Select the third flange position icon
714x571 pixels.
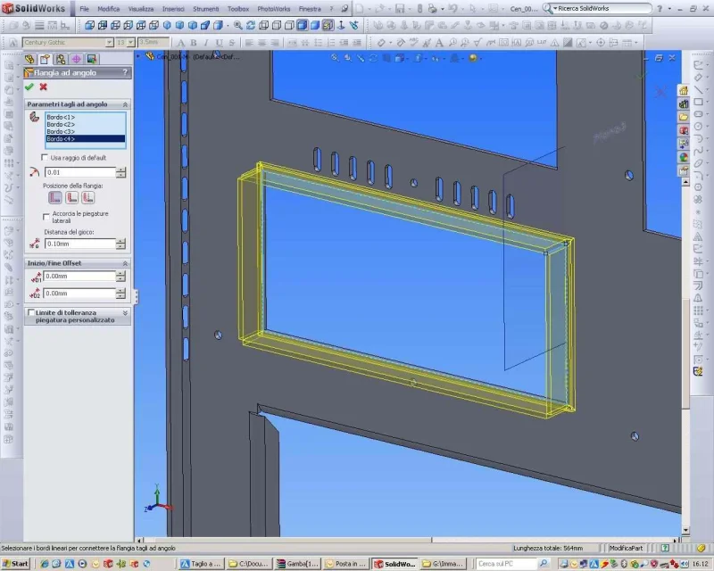coord(88,197)
